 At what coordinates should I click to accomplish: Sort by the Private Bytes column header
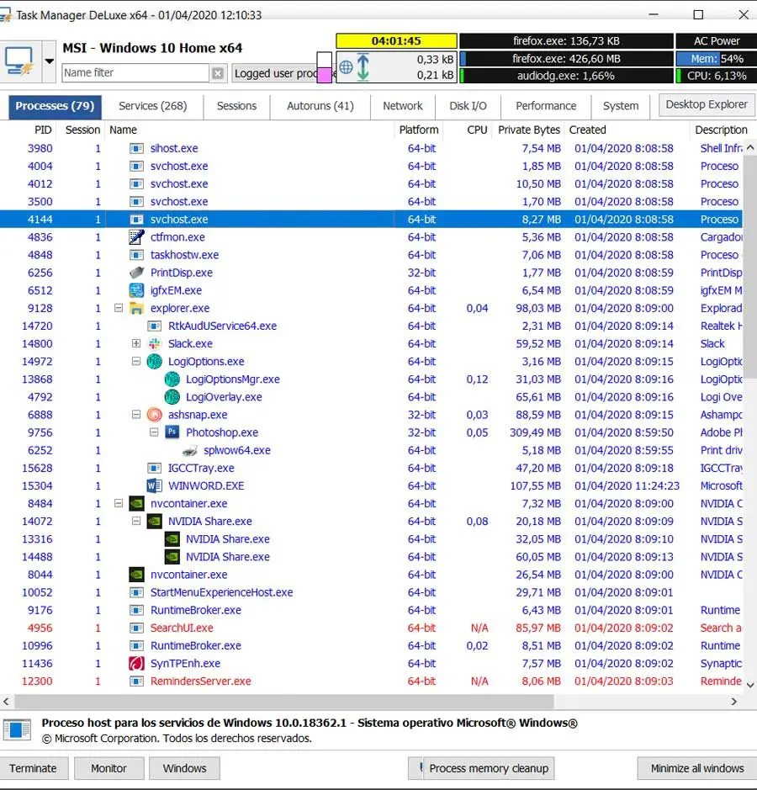coord(529,130)
